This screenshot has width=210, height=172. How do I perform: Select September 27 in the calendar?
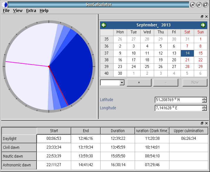[174, 67]
